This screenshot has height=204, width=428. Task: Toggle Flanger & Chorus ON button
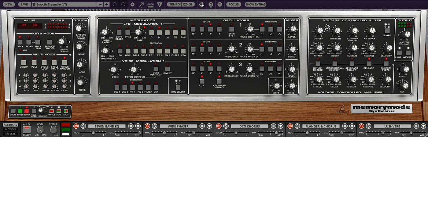tap(290, 126)
